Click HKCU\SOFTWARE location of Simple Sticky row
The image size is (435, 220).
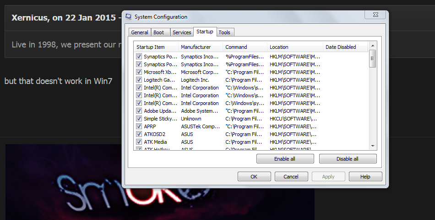pyautogui.click(x=293, y=119)
